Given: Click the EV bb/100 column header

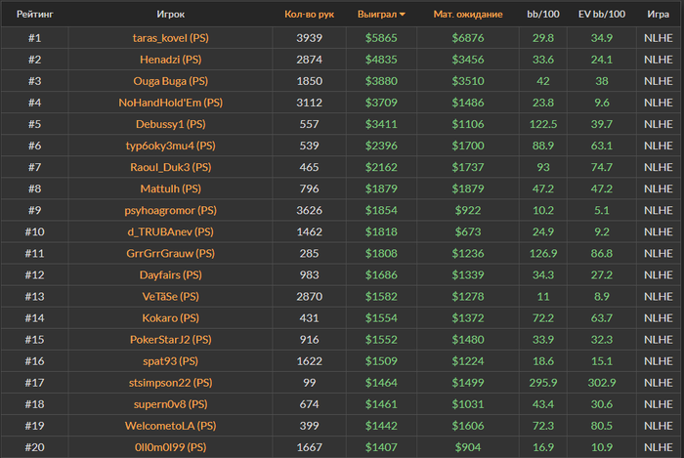Looking at the screenshot, I should point(602,14).
